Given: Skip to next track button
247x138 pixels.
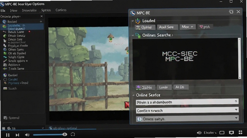Looking at the screenshot, I should (x=17, y=135).
